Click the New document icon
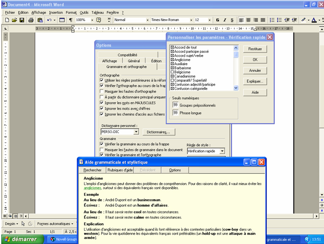Image resolution: width=324 pixels, height=244 pixels. tap(7, 20)
